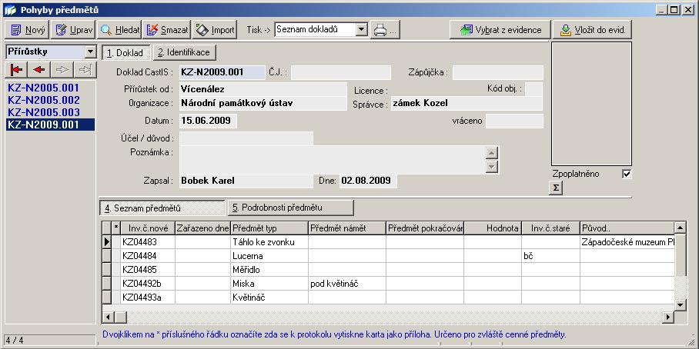Click the Č.J. input field
This screenshot has width=699, height=349.
(340, 72)
